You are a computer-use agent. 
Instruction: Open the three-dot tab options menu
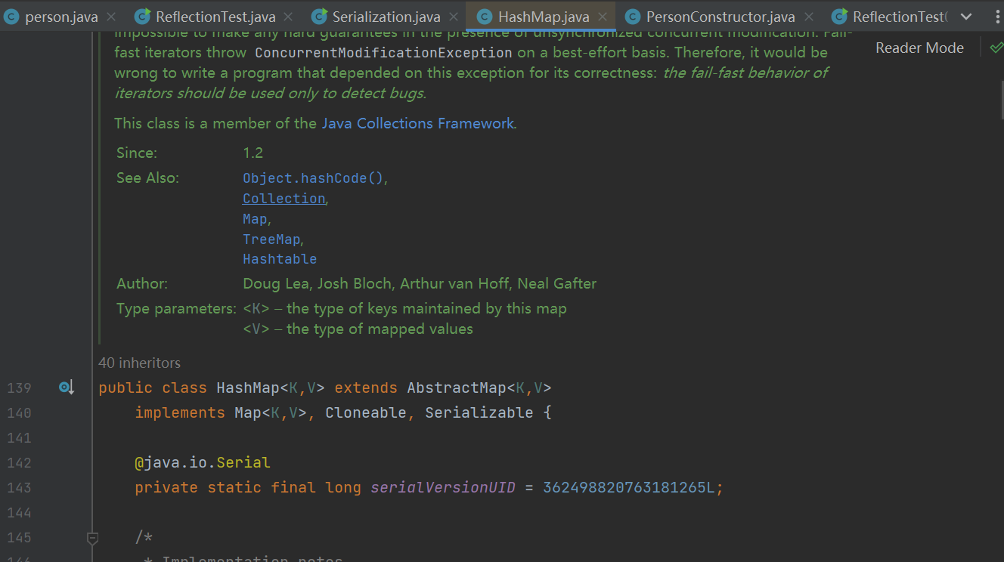coord(997,17)
